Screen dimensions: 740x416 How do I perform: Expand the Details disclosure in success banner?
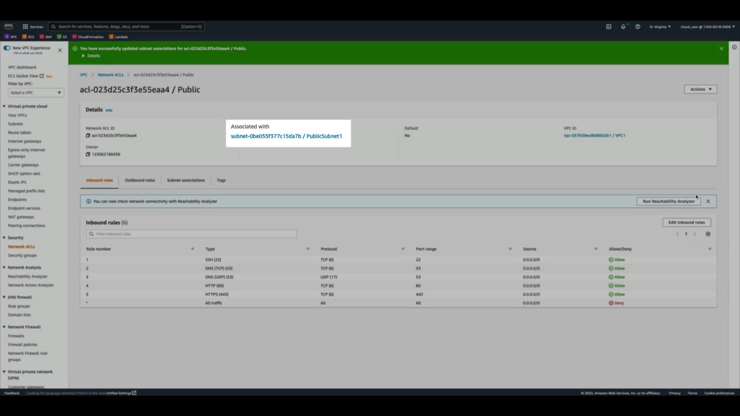91,56
